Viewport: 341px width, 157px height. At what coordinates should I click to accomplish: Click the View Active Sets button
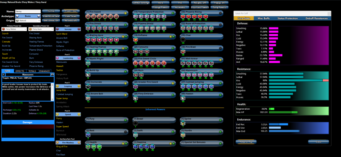click(51, 16)
